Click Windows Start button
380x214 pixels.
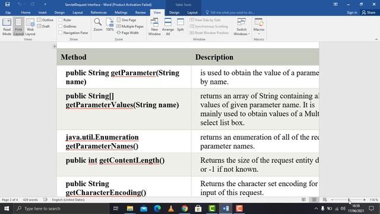(x=7, y=209)
